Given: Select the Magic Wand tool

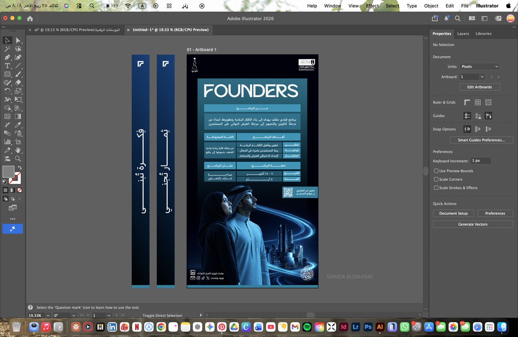Looking at the screenshot, I should click(7, 49).
